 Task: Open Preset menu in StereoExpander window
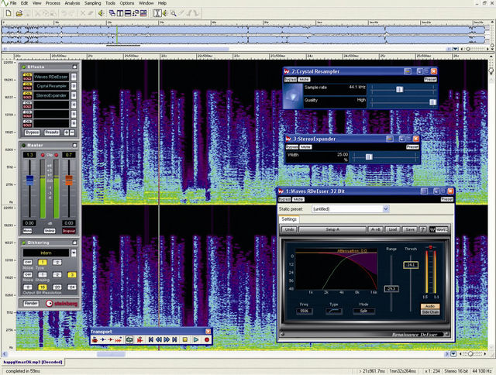[412, 147]
